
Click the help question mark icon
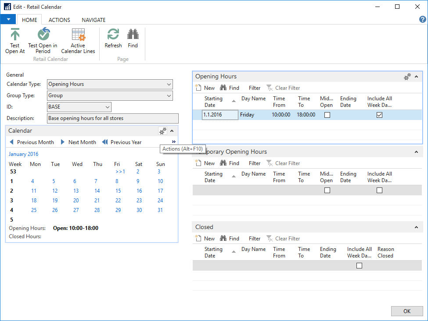coord(422,19)
